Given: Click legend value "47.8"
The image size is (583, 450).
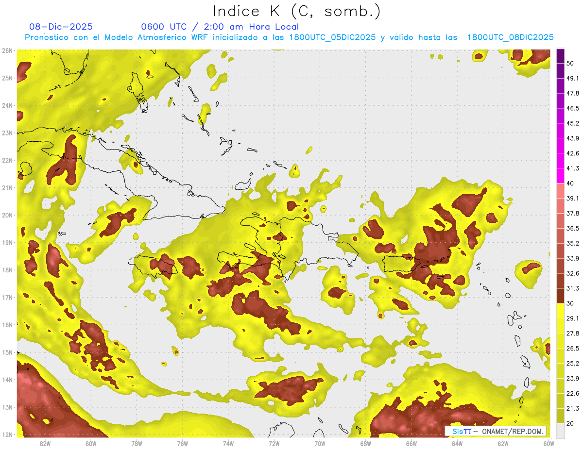Looking at the screenshot, I should (x=572, y=93).
